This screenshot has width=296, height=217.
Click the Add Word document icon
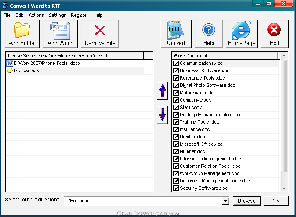pos(60,30)
